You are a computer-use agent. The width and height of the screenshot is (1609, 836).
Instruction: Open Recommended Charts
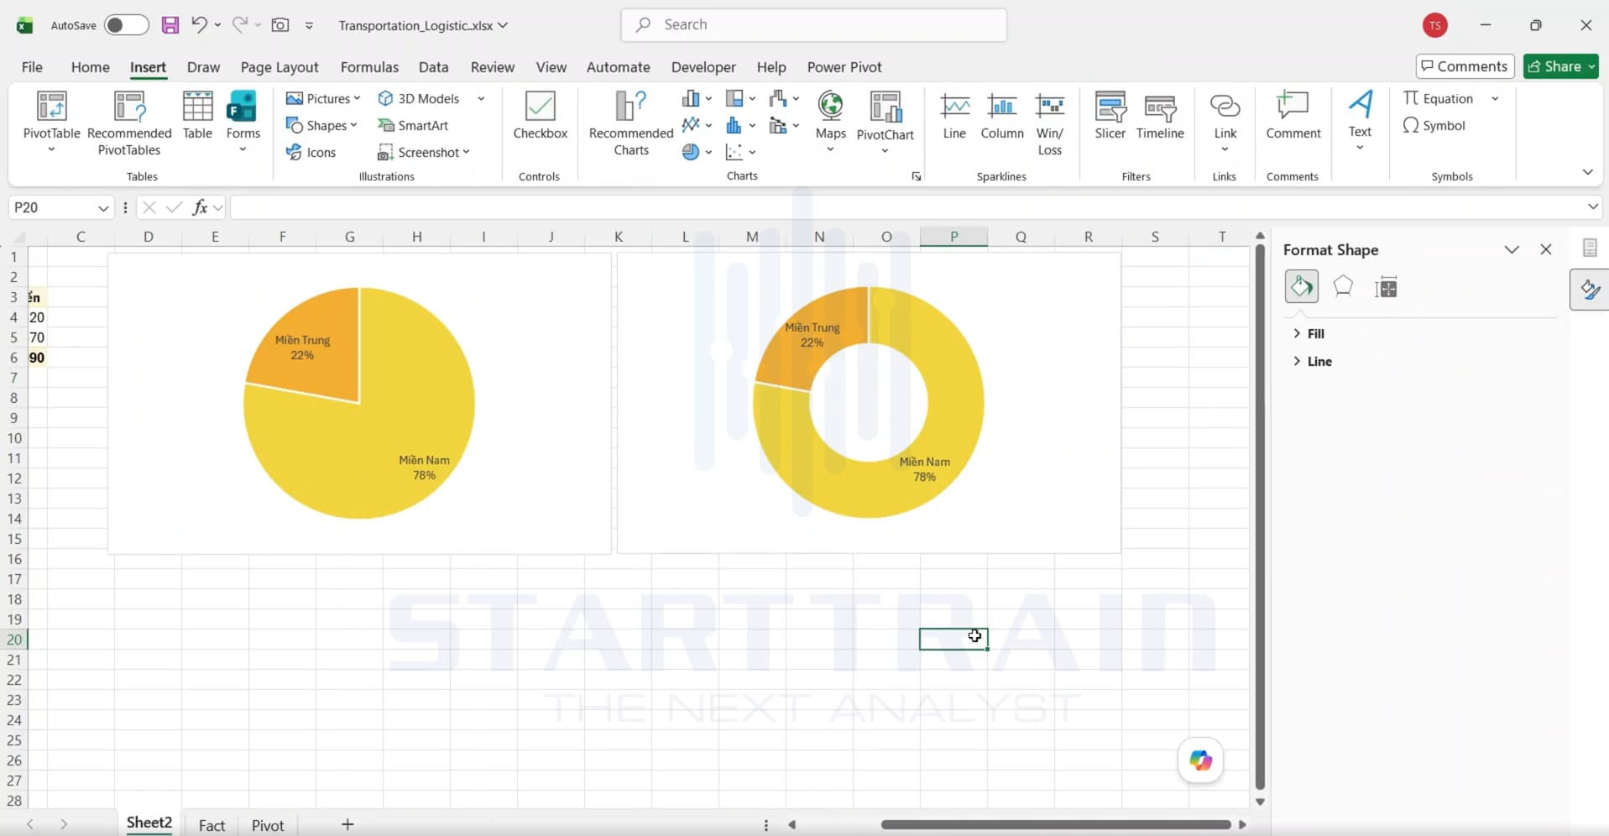[631, 123]
